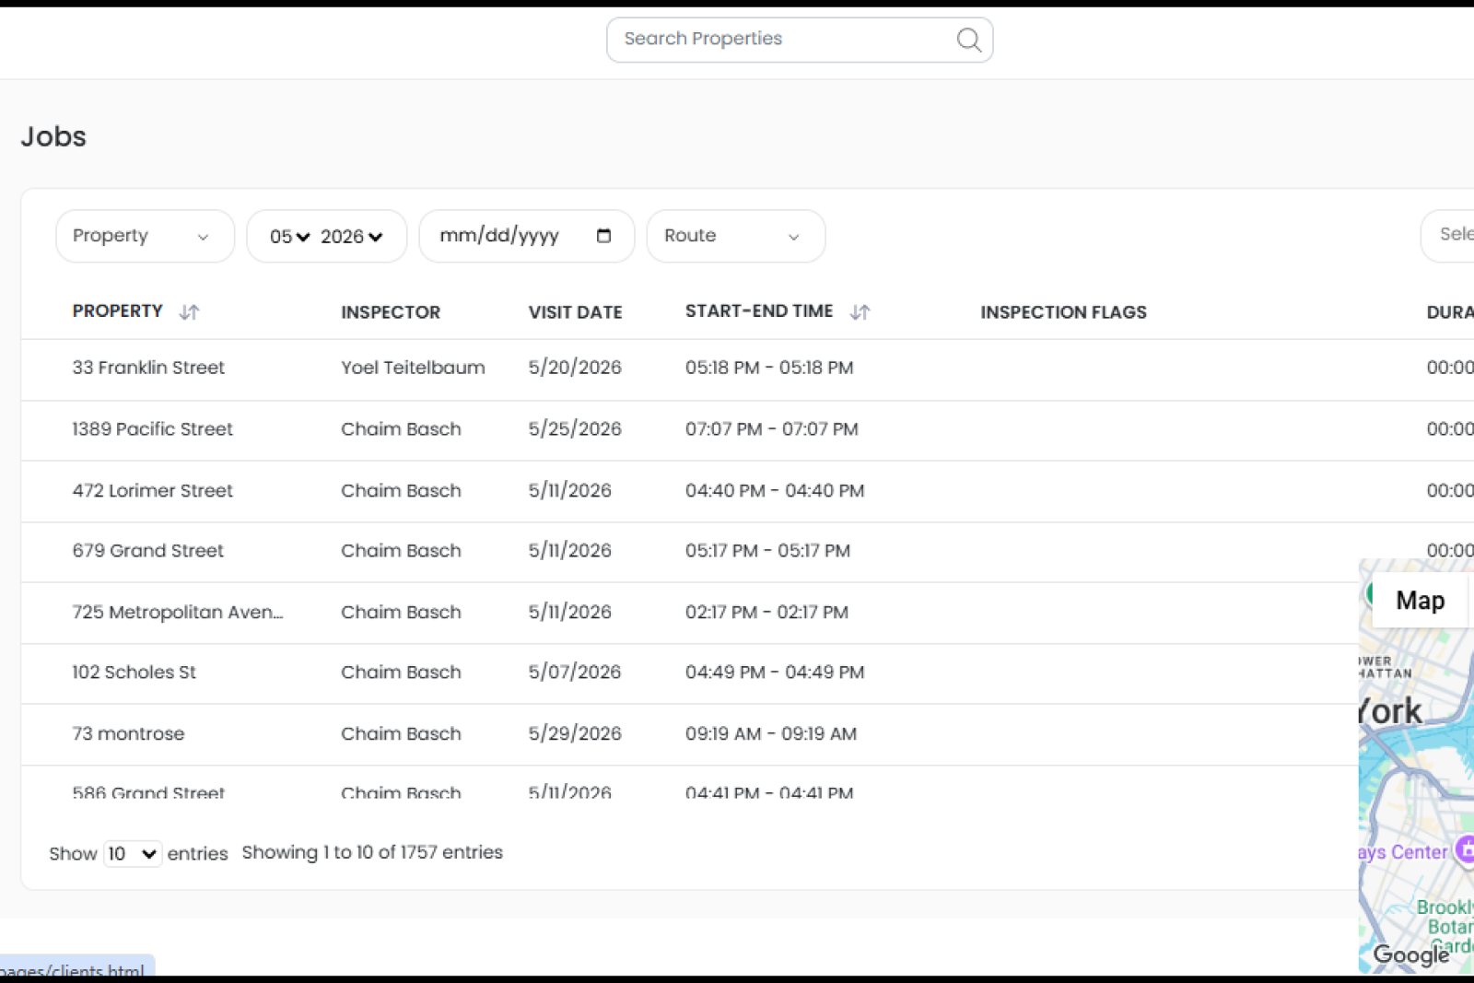Open the Property filter dropdown
This screenshot has height=983, width=1474.
point(145,236)
